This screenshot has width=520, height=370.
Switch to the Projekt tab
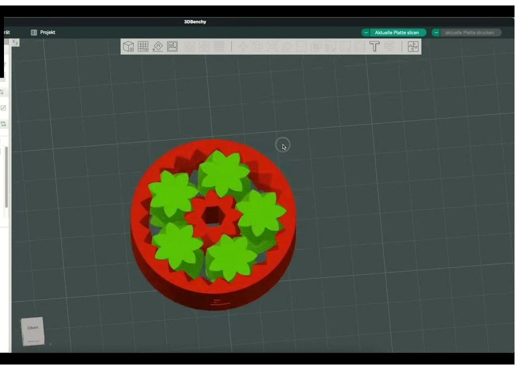(x=43, y=32)
